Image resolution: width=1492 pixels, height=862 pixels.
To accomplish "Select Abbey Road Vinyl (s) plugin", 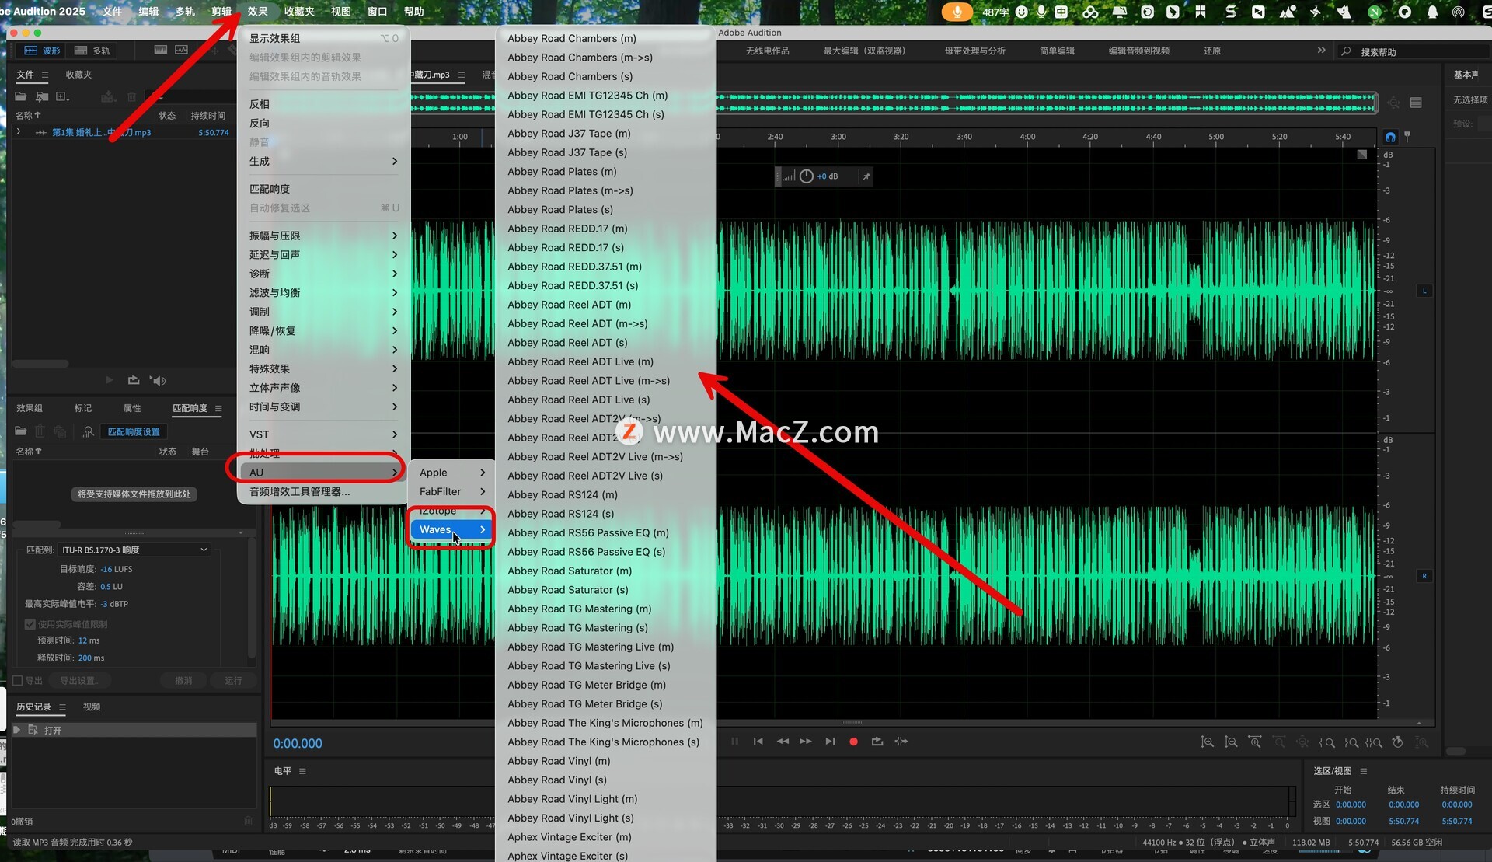I will point(557,780).
